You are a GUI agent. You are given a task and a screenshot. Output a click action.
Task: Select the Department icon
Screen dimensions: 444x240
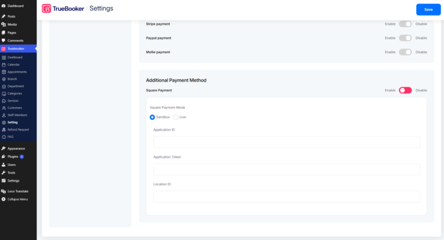[x=4, y=86]
